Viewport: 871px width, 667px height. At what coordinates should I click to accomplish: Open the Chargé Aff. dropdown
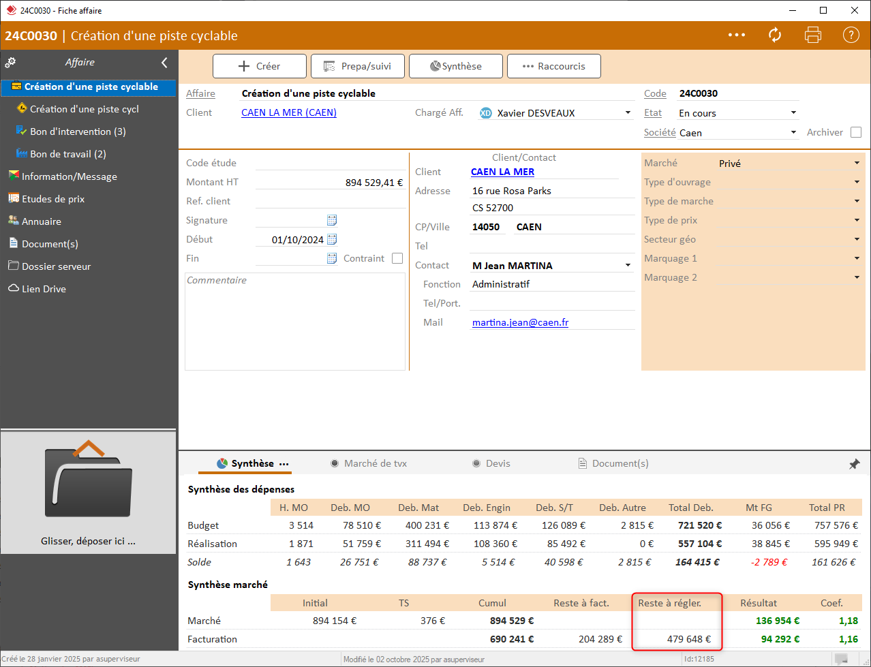coord(628,113)
